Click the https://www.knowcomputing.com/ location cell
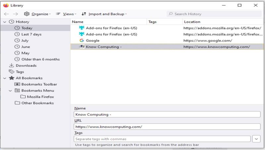The image size is (265, 150). (217, 47)
